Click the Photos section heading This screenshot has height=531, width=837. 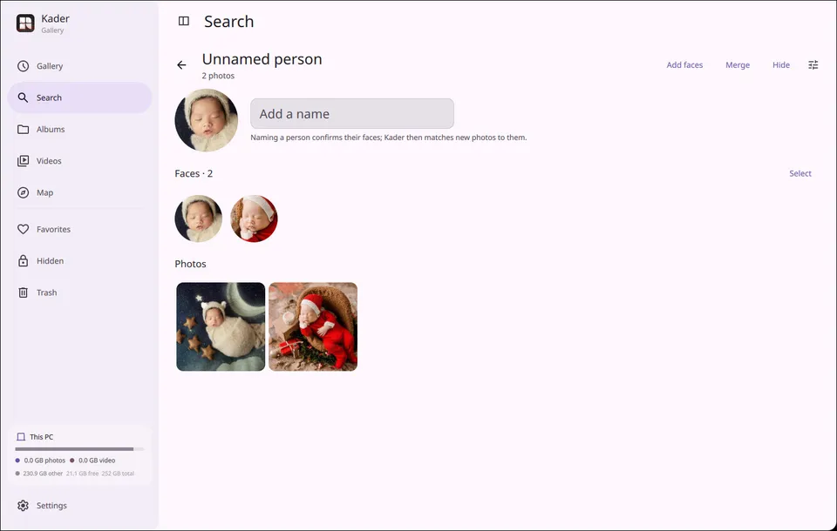pyautogui.click(x=191, y=264)
